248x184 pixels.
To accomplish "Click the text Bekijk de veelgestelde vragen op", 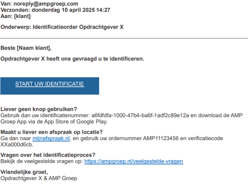I will coord(41,161).
